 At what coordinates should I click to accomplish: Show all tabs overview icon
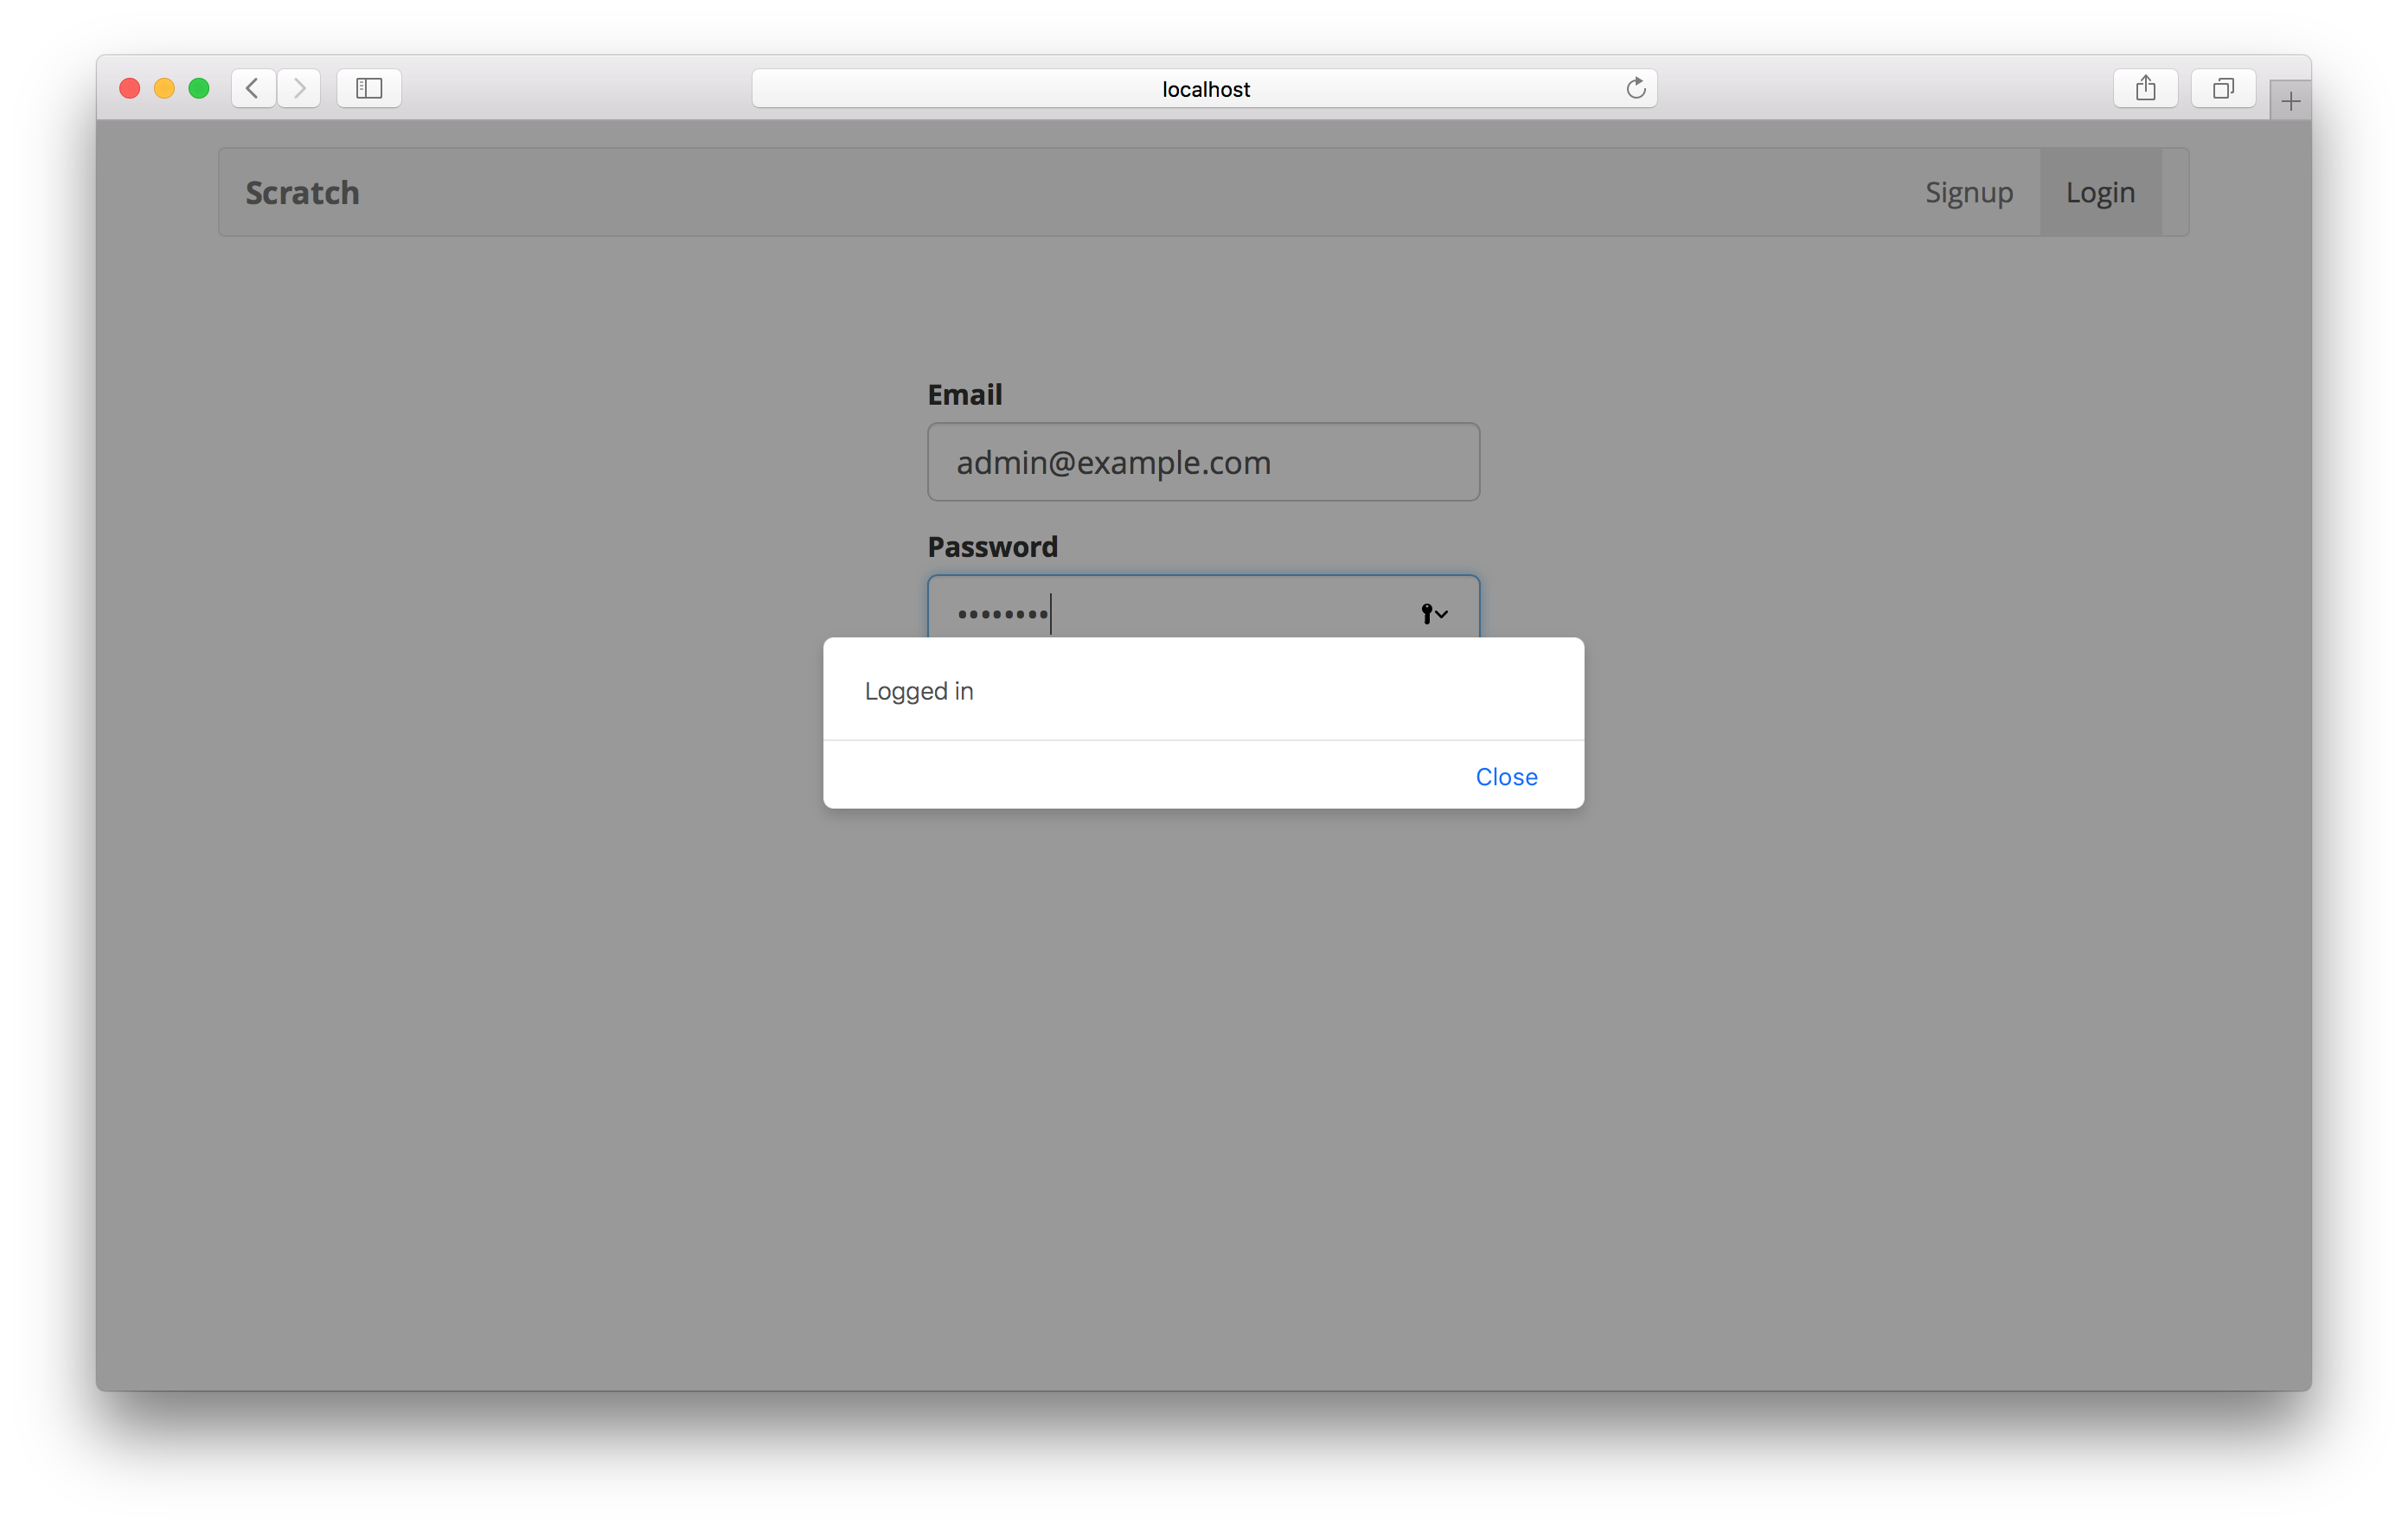click(x=2223, y=88)
